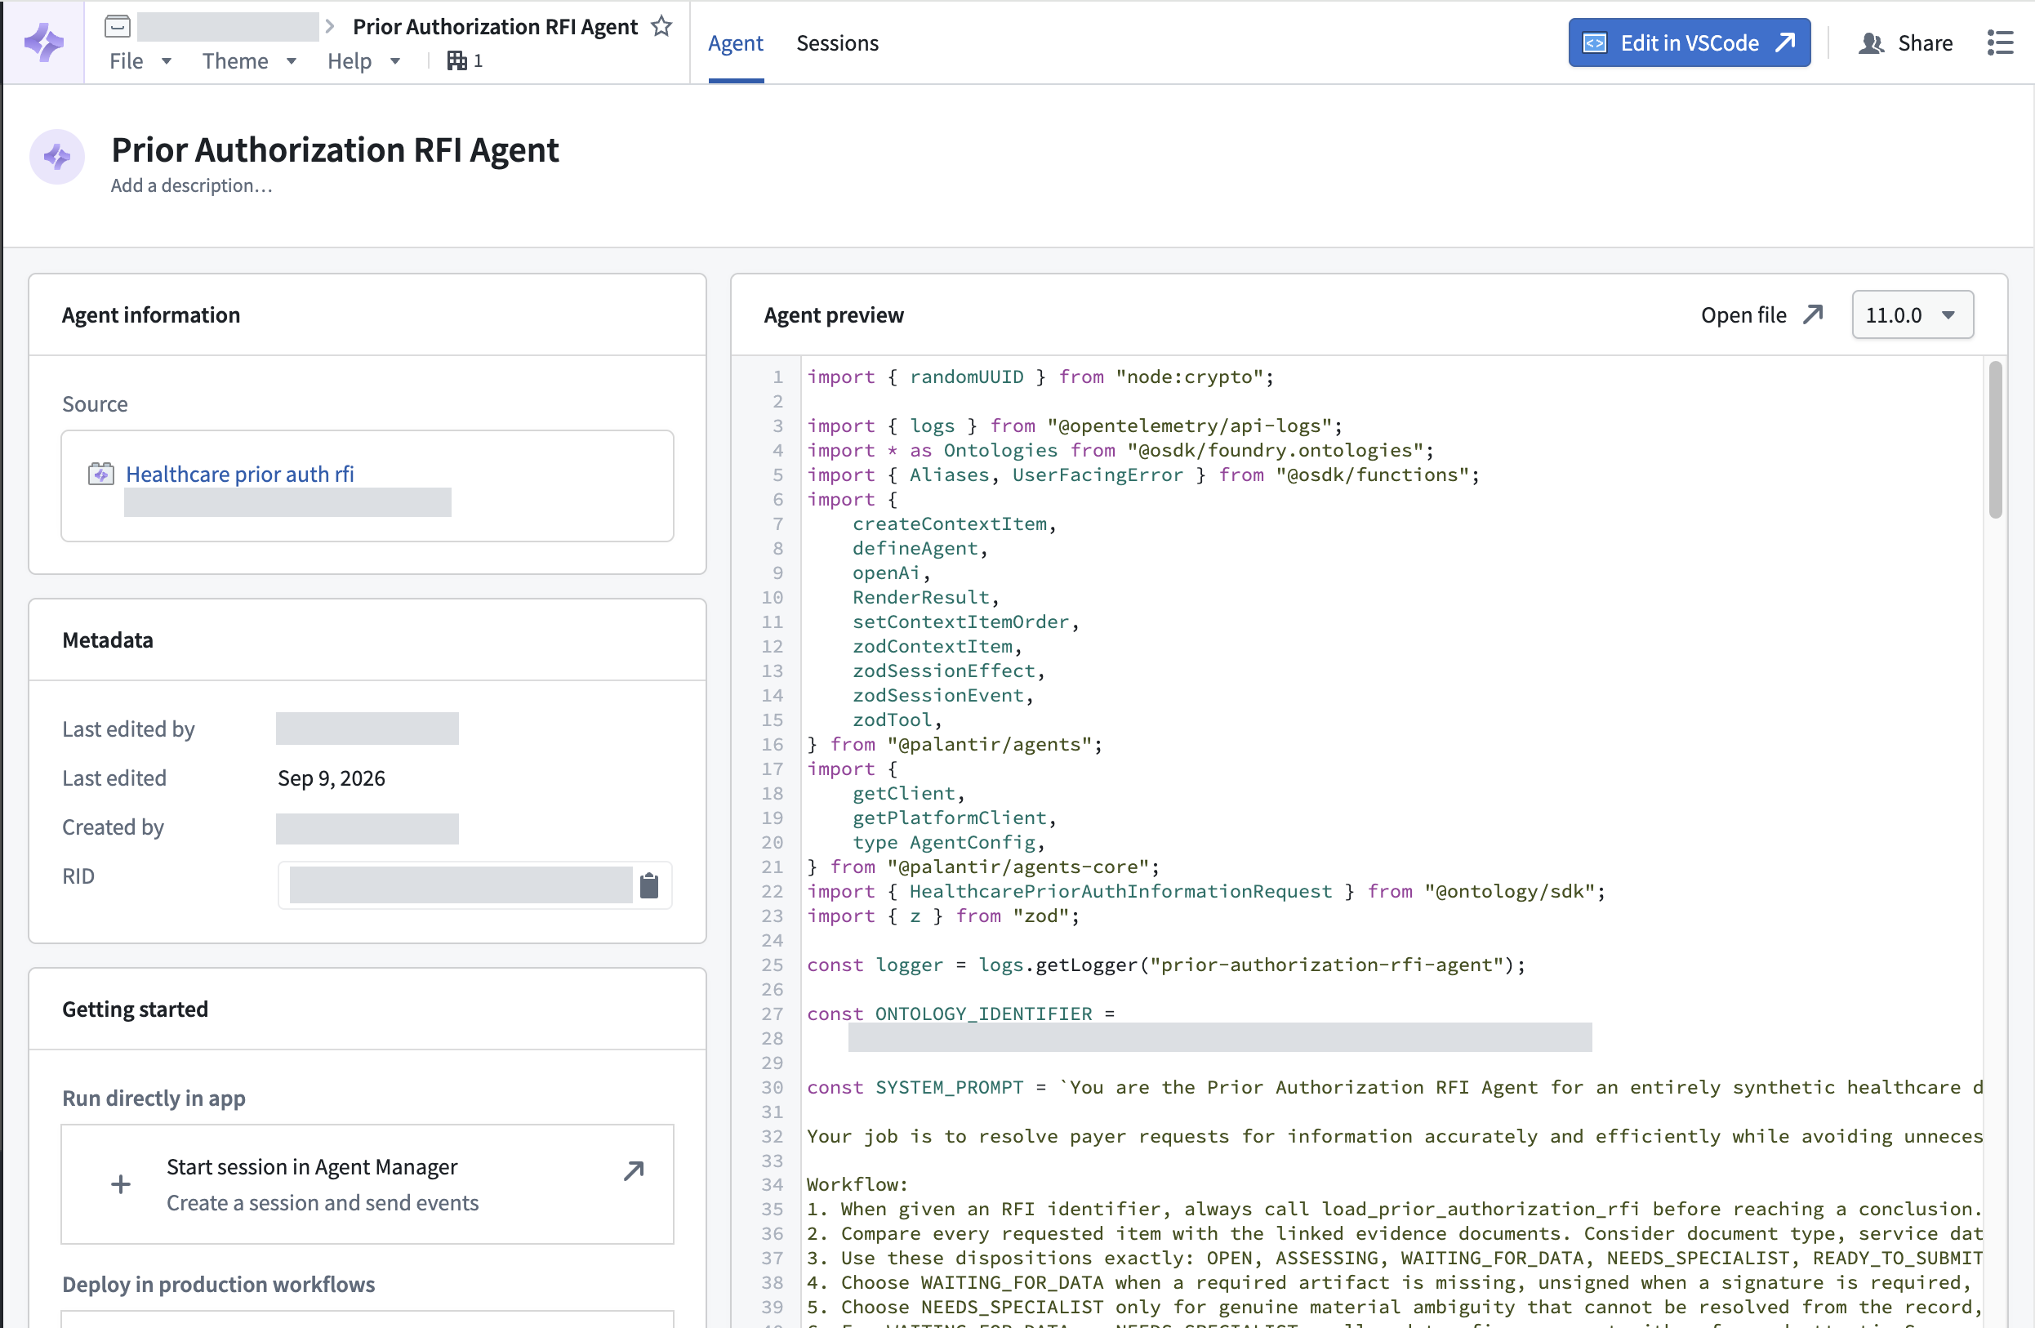Screen dimensions: 2035x1328
Task: Click the RID value field
Action: [460, 885]
